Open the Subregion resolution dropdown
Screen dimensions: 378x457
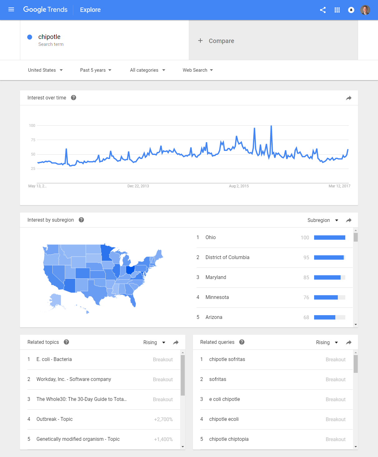[x=323, y=220]
